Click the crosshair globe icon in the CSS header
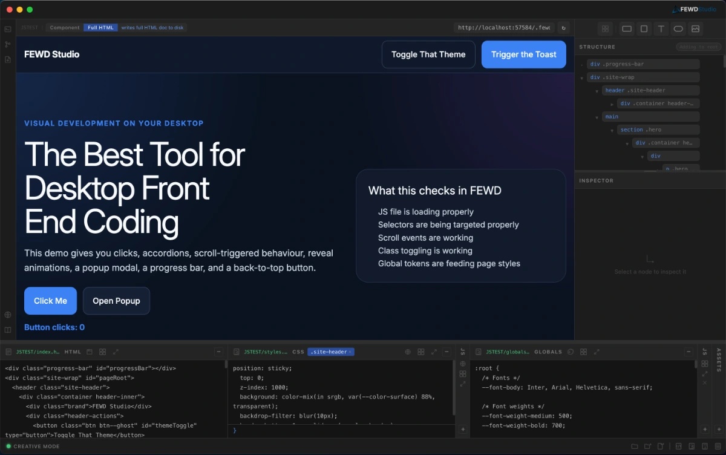 click(x=408, y=352)
